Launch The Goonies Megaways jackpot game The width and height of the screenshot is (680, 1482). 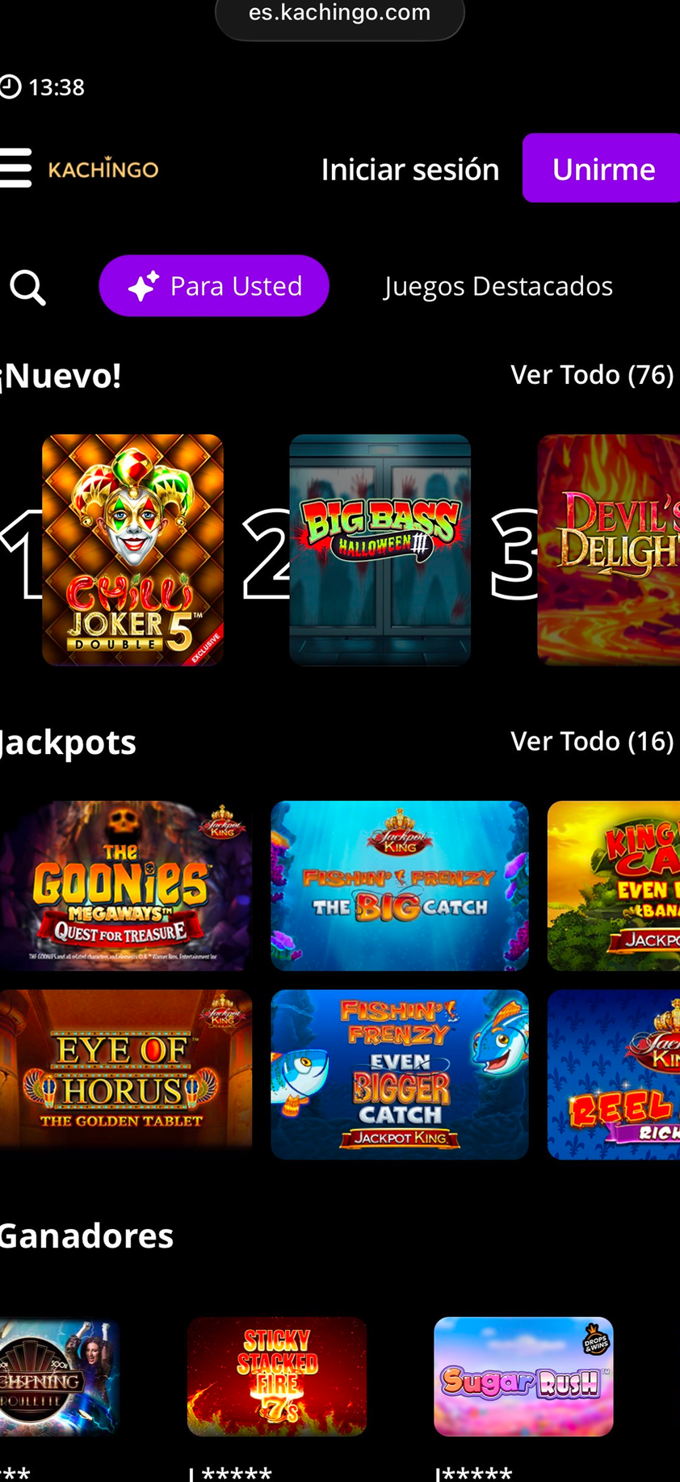[126, 886]
